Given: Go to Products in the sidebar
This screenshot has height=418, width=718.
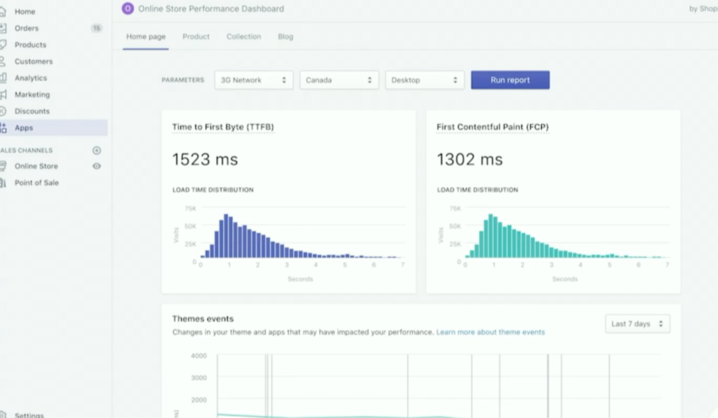Looking at the screenshot, I should point(30,45).
